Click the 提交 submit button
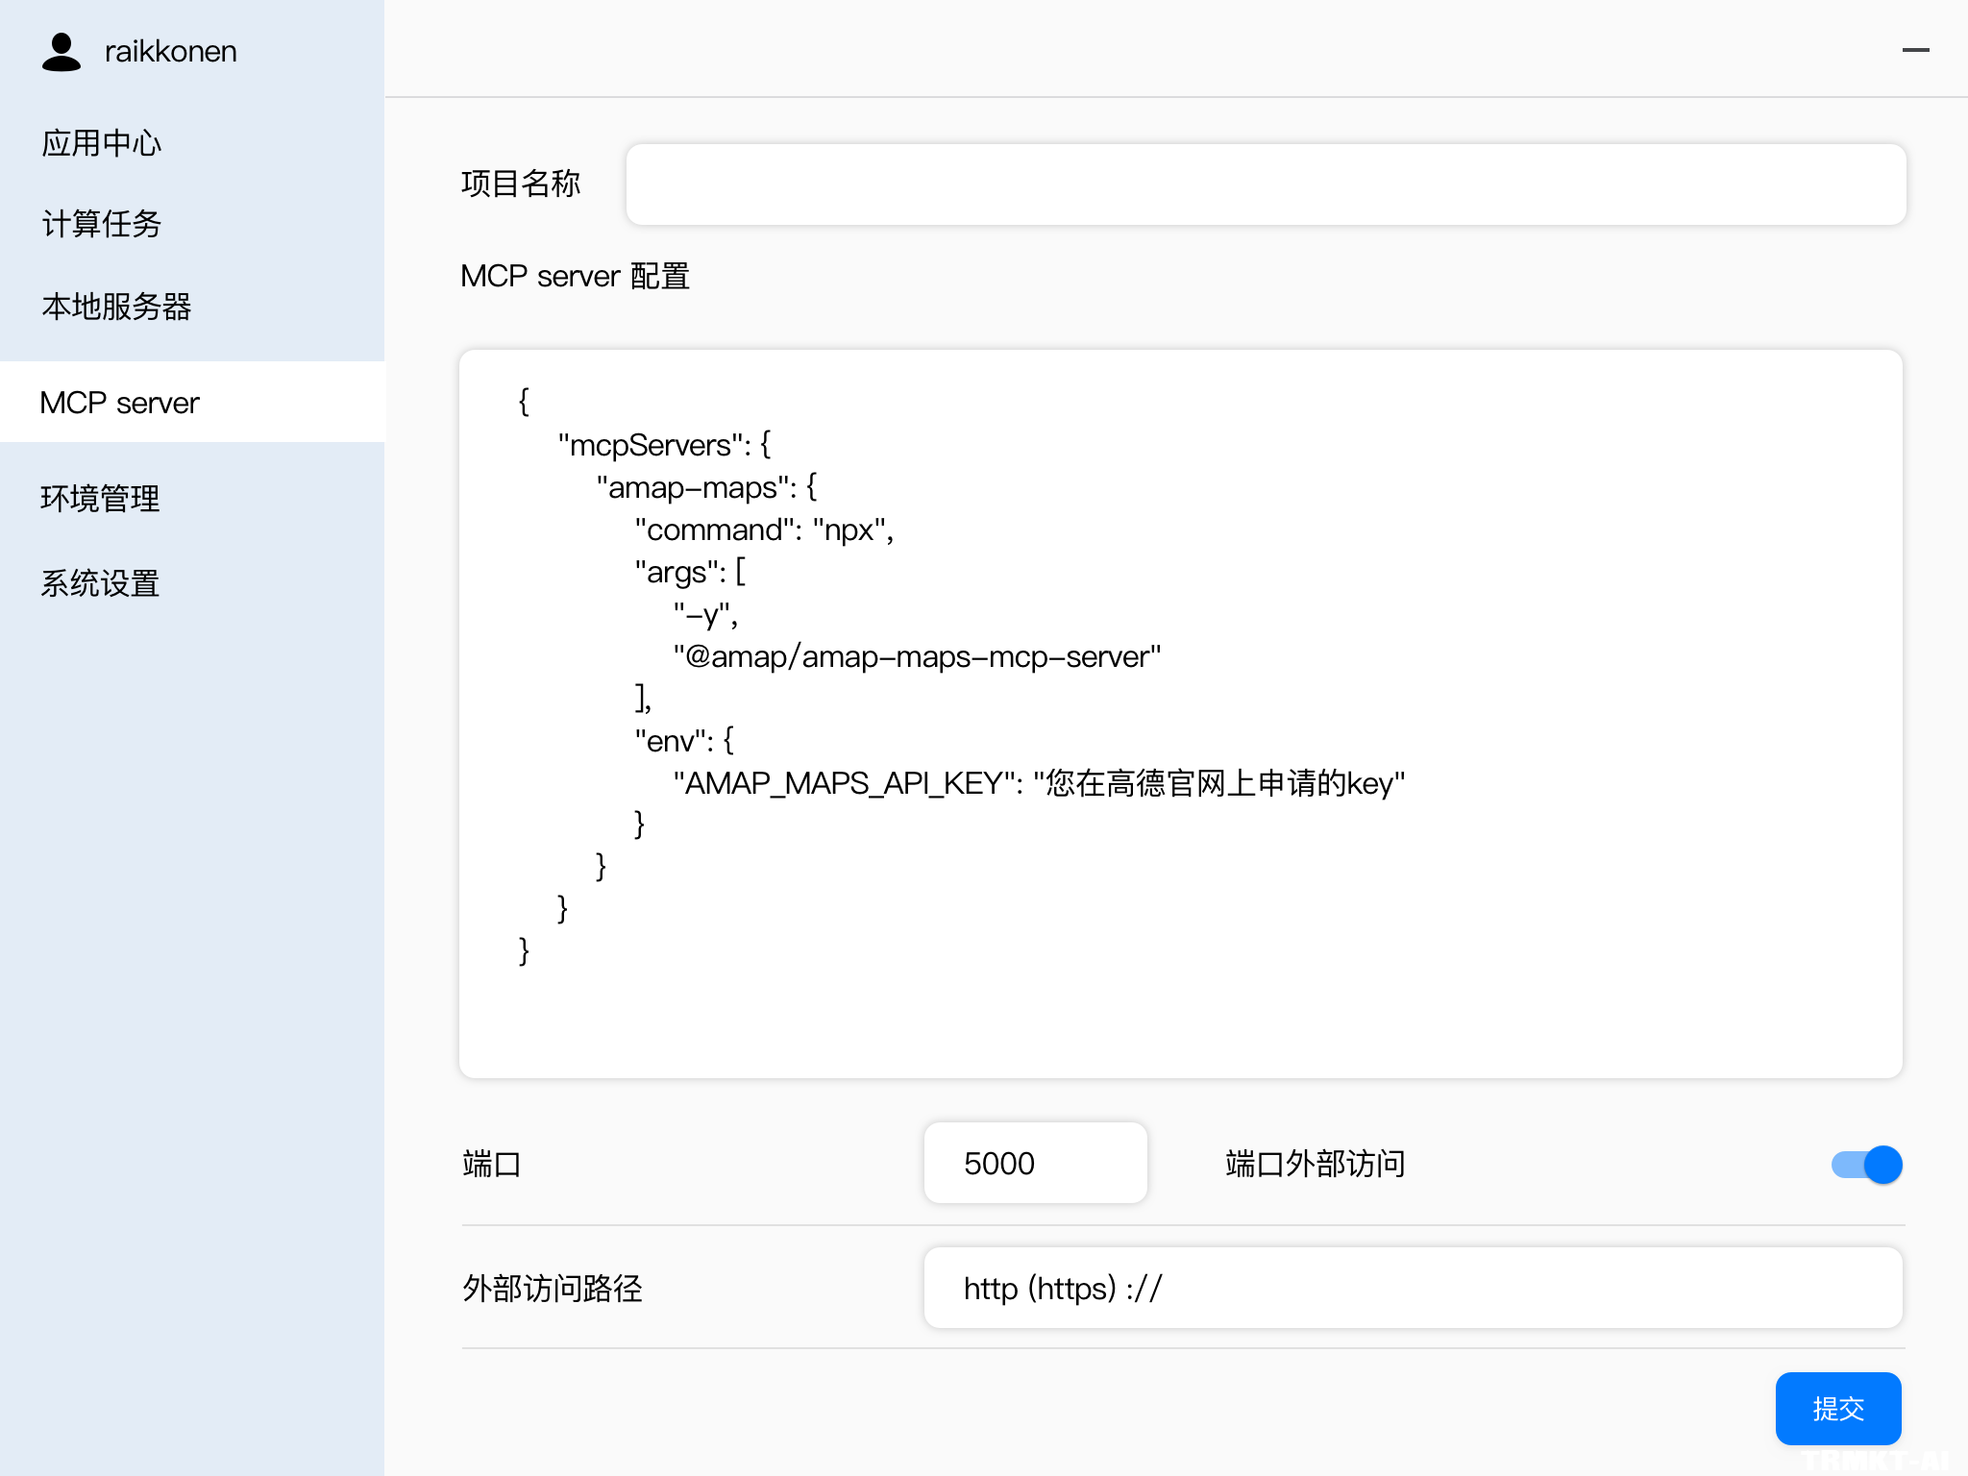This screenshot has width=1968, height=1476. click(x=1837, y=1409)
